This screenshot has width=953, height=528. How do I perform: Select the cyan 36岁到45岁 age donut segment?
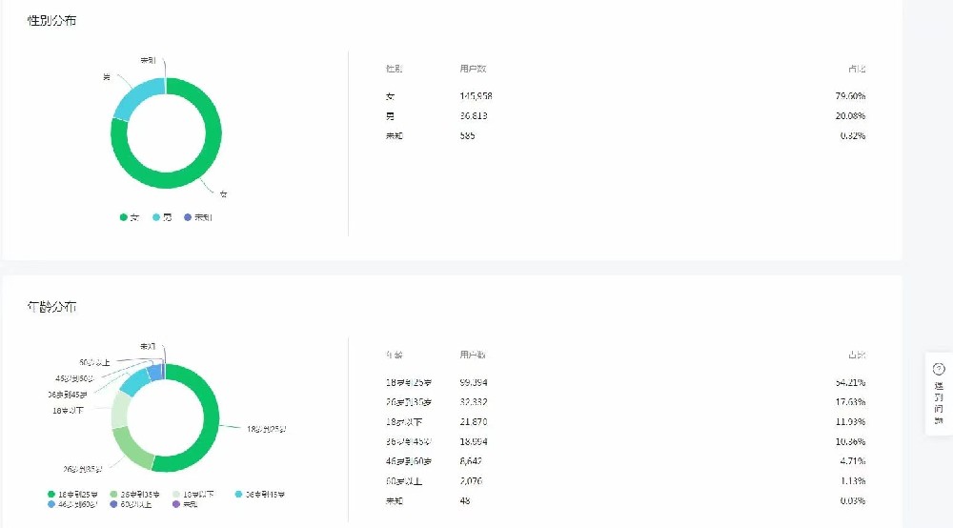(133, 383)
